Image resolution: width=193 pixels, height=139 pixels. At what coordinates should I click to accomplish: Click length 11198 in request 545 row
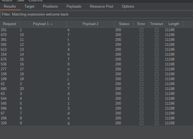coord(170,103)
